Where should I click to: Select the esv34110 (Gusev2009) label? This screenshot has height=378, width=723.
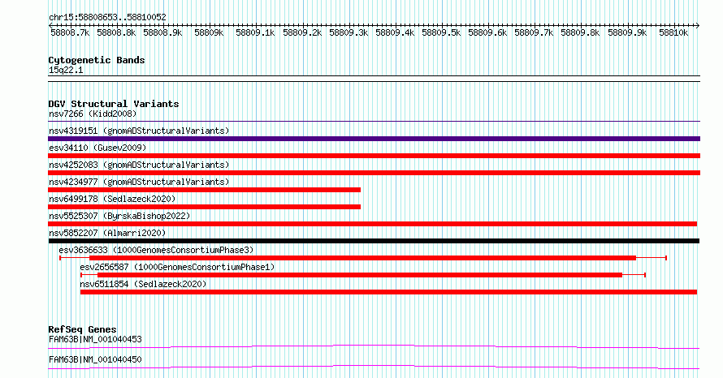click(x=97, y=148)
